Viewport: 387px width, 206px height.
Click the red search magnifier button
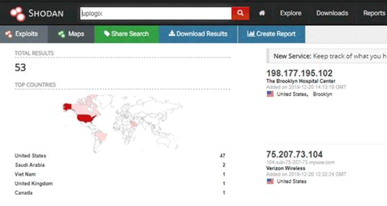pos(240,13)
